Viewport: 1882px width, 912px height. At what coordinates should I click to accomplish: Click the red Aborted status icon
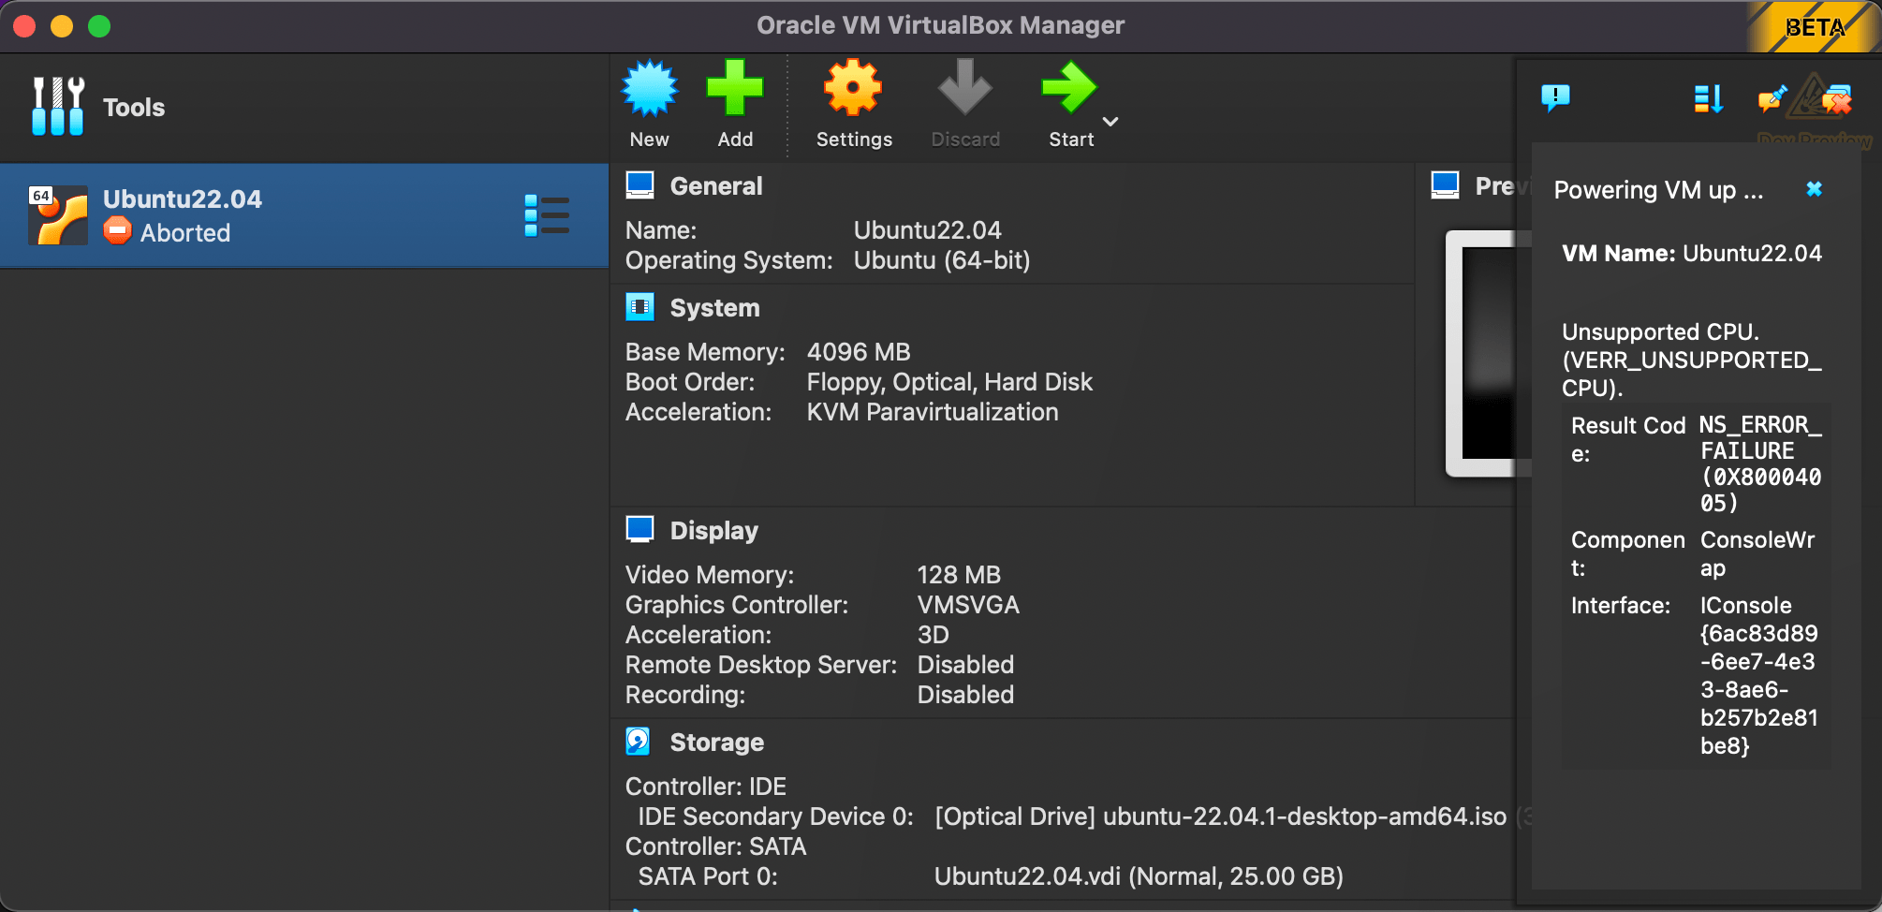click(117, 230)
